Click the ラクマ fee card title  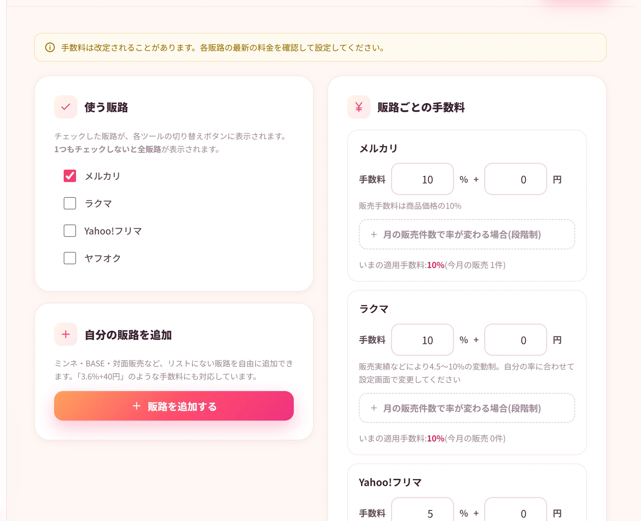pos(374,309)
